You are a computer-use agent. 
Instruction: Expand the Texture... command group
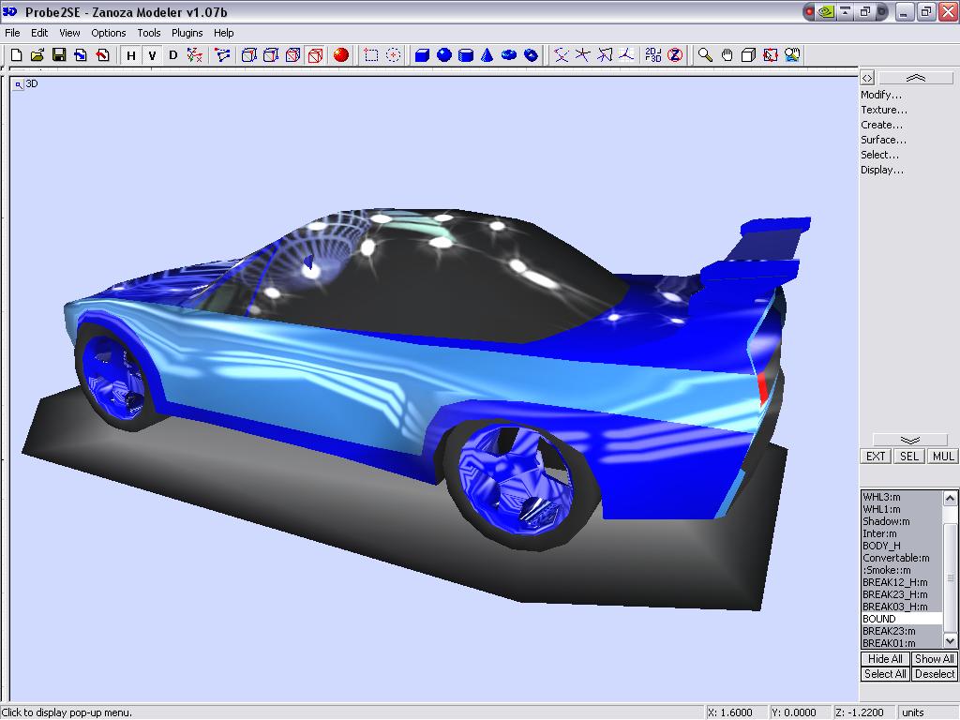[884, 110]
